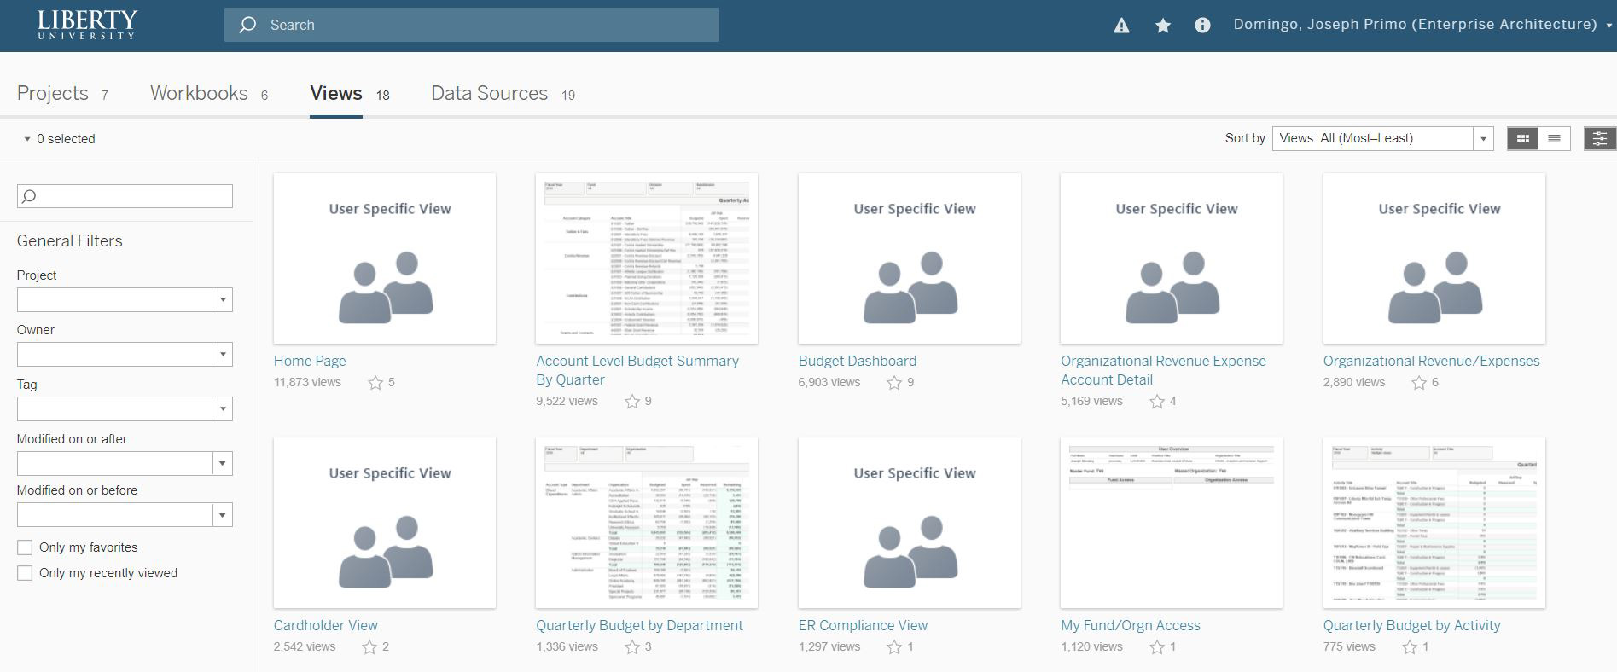Image resolution: width=1617 pixels, height=672 pixels.
Task: Favorite the ER Compliance View star
Action: coord(894,647)
